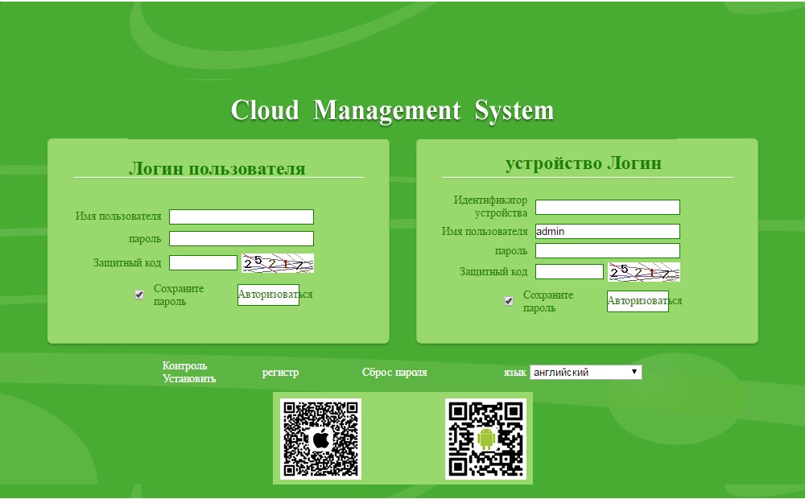Focus the 'Идентификатор устройства' input field

pos(608,208)
